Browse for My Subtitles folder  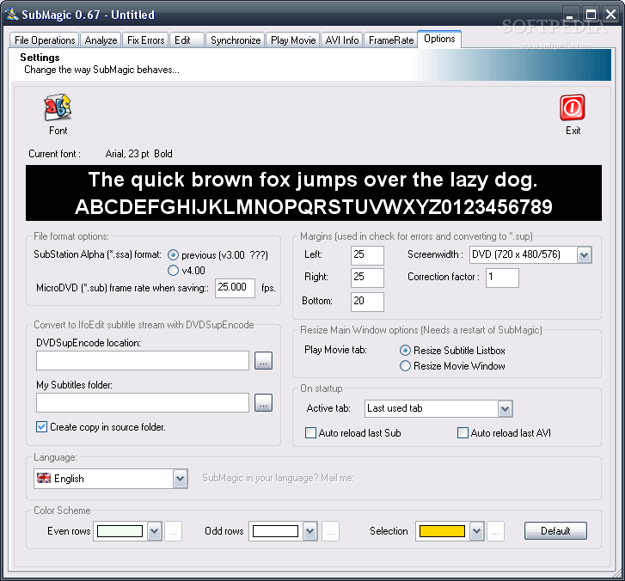263,402
